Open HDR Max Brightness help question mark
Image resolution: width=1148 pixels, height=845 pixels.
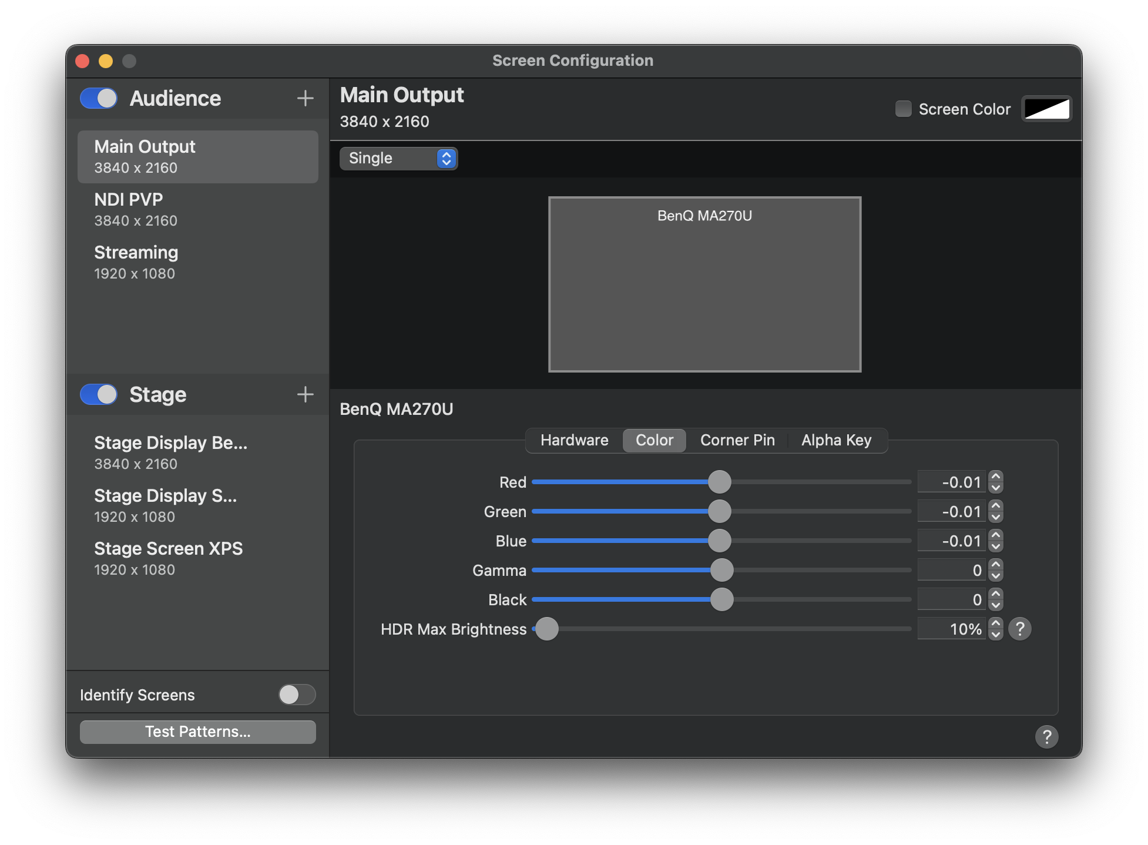pos(1020,629)
